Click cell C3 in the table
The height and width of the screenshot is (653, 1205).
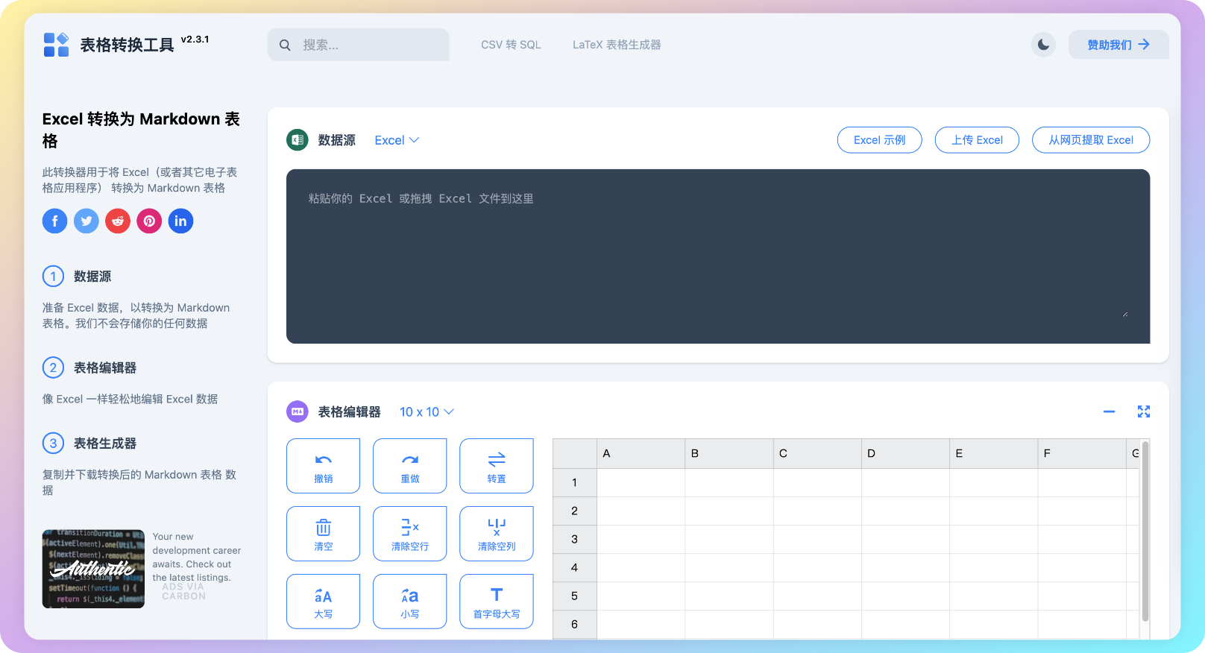817,539
